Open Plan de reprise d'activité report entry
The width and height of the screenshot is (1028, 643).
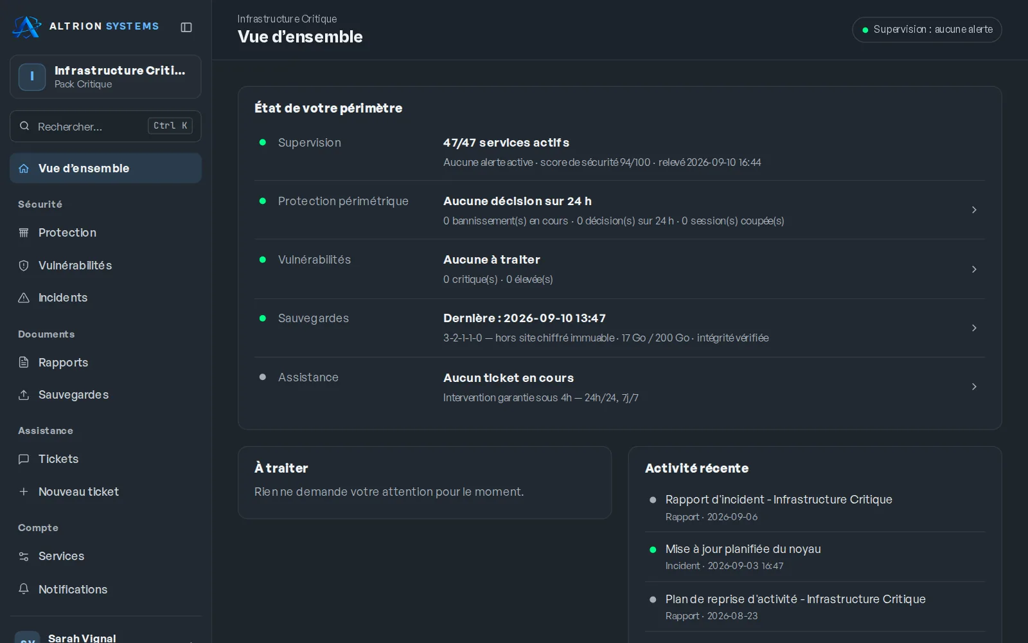click(x=815, y=606)
